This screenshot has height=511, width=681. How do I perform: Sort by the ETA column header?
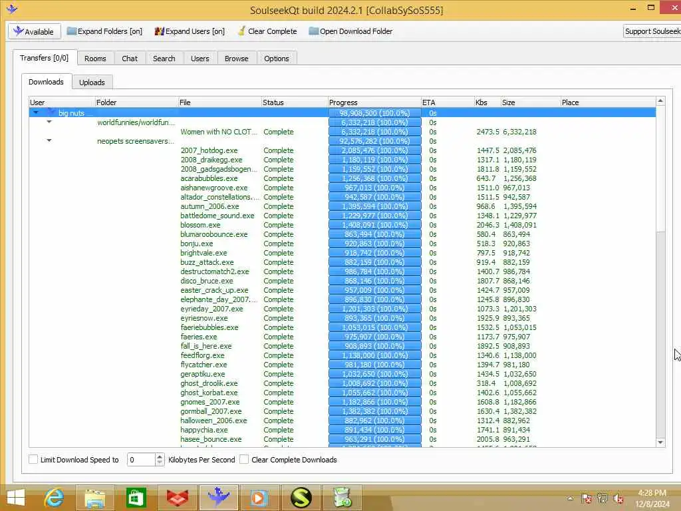447,102
